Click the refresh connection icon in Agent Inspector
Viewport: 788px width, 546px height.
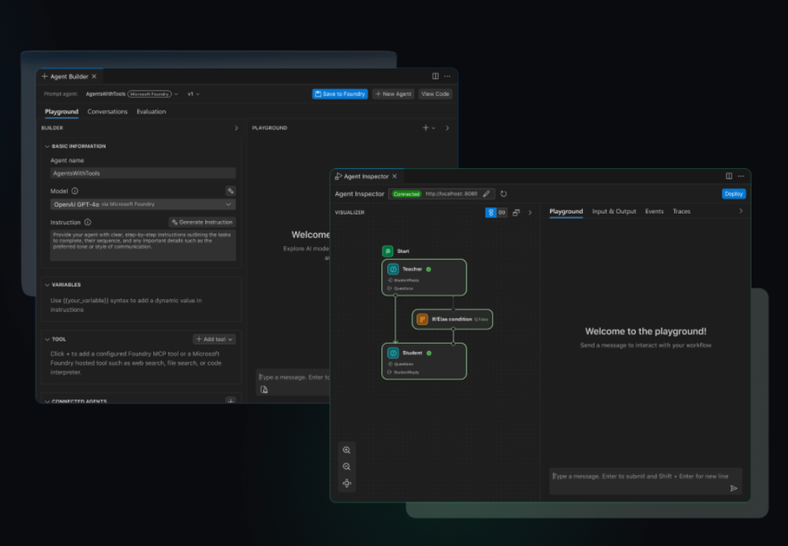pyautogui.click(x=503, y=193)
